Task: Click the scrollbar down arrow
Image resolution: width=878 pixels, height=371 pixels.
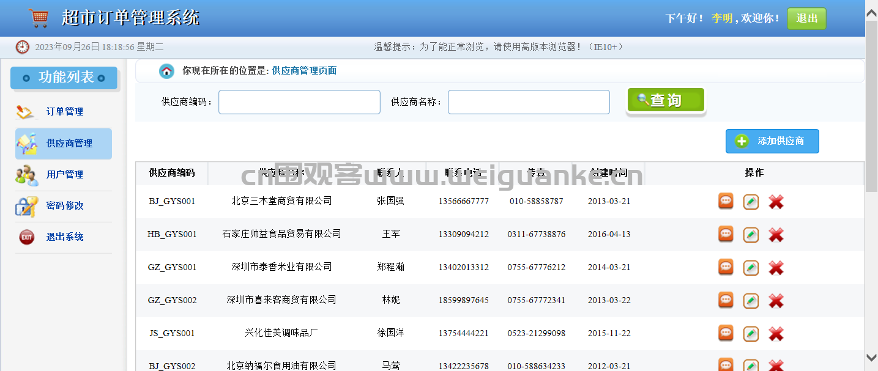Action: click(x=871, y=358)
